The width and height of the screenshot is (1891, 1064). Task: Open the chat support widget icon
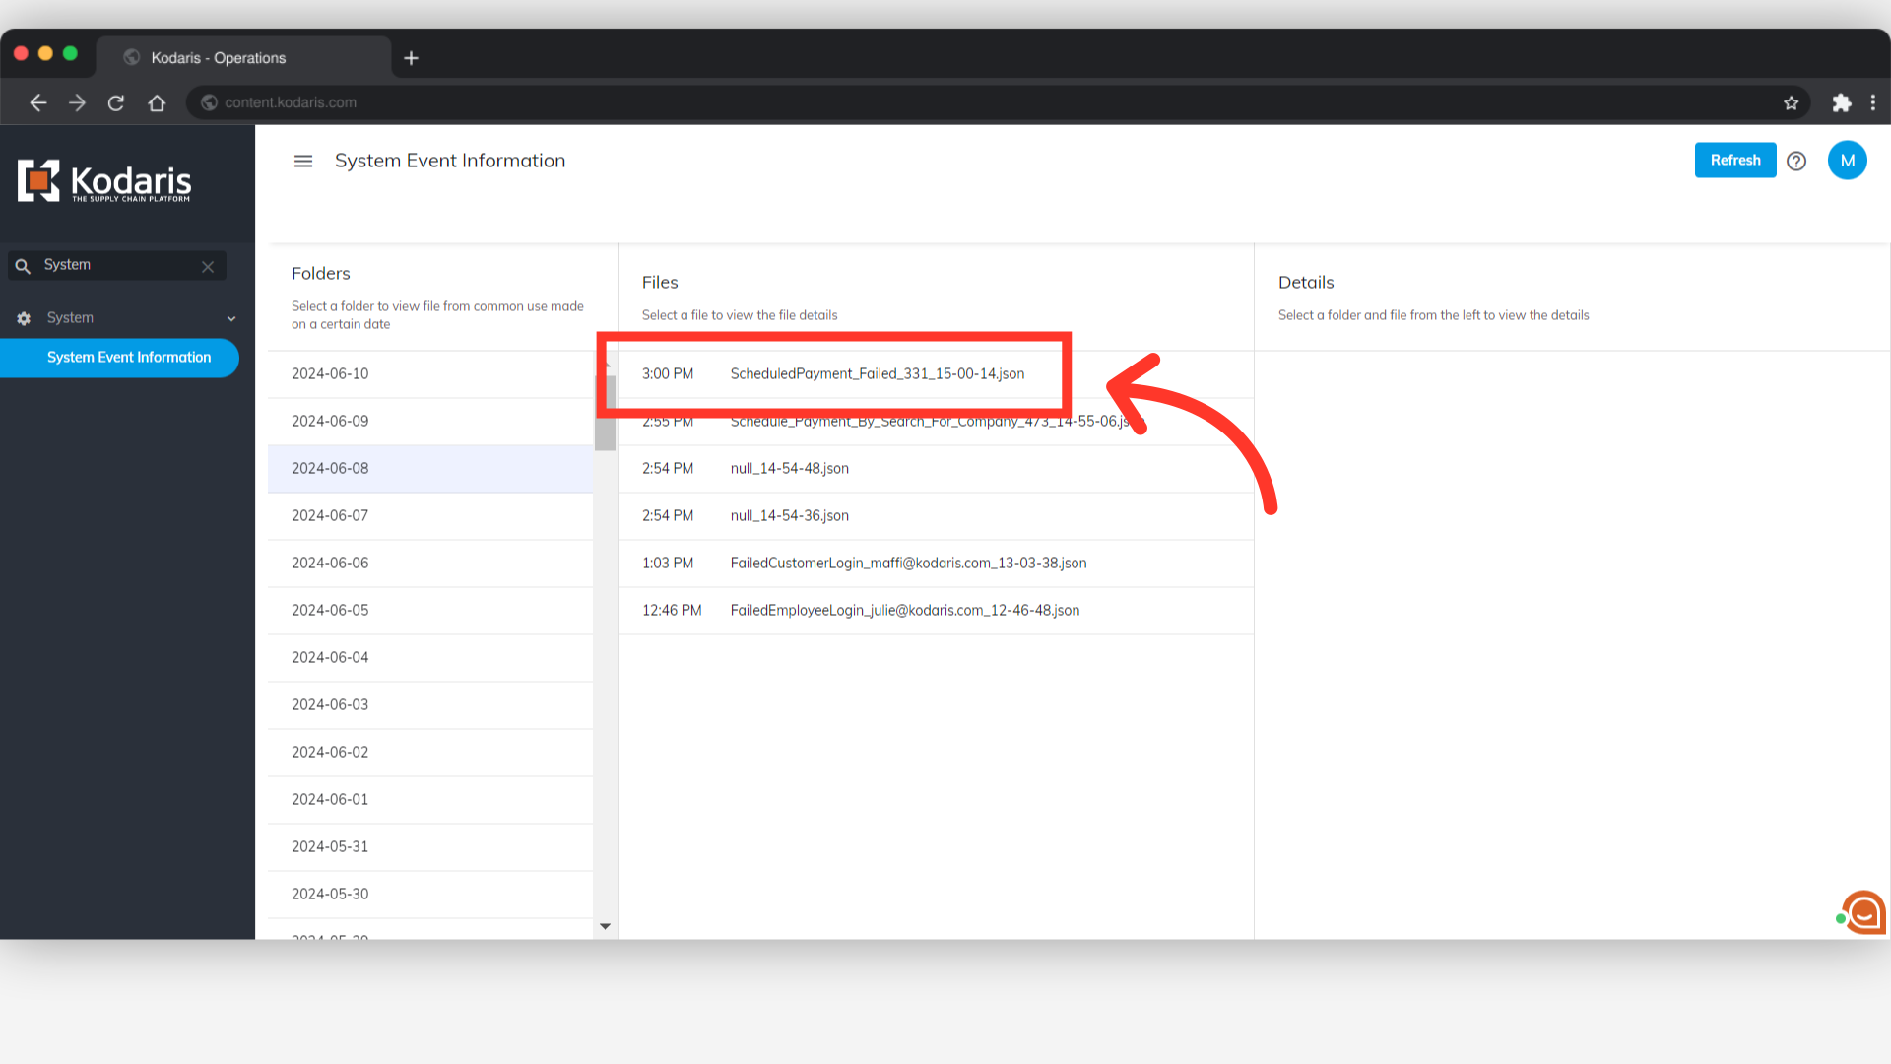1863,912
